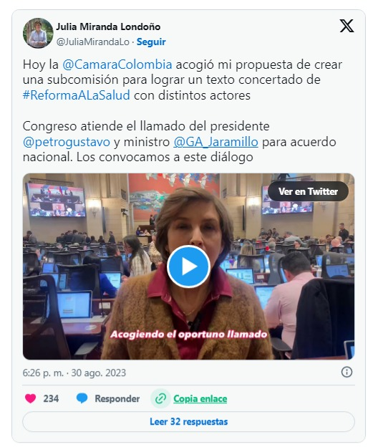Viewport: 383px width, 447px height.
Task: Click the @JuliaMirandaLo handle
Action: [x=93, y=42]
